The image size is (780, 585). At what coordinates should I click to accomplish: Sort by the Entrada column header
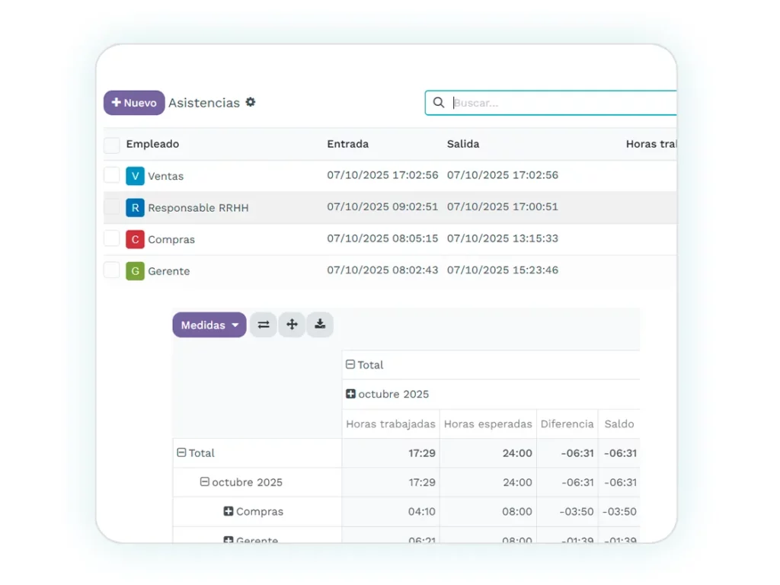tap(347, 144)
